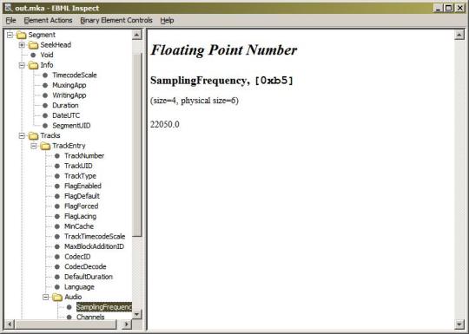Select the CodecDecode element
This screenshot has height=334, width=469.
[85, 267]
